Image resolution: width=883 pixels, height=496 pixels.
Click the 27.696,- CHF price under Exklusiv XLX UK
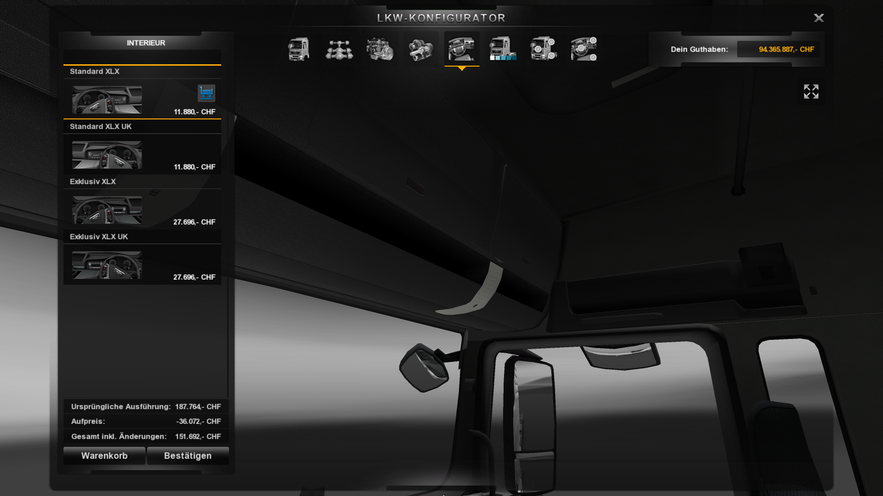(194, 277)
